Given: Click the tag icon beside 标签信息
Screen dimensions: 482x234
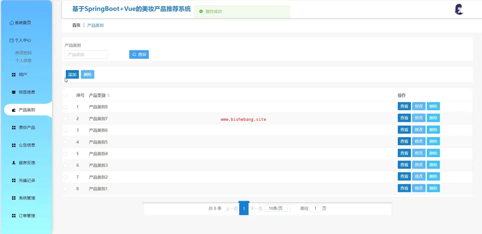Looking at the screenshot, I should 14,92.
